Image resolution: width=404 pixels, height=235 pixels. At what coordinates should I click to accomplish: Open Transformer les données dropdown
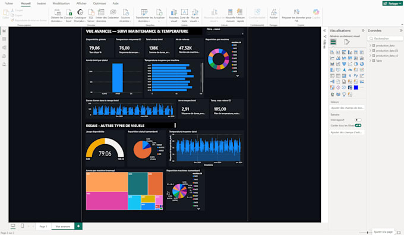pos(144,15)
